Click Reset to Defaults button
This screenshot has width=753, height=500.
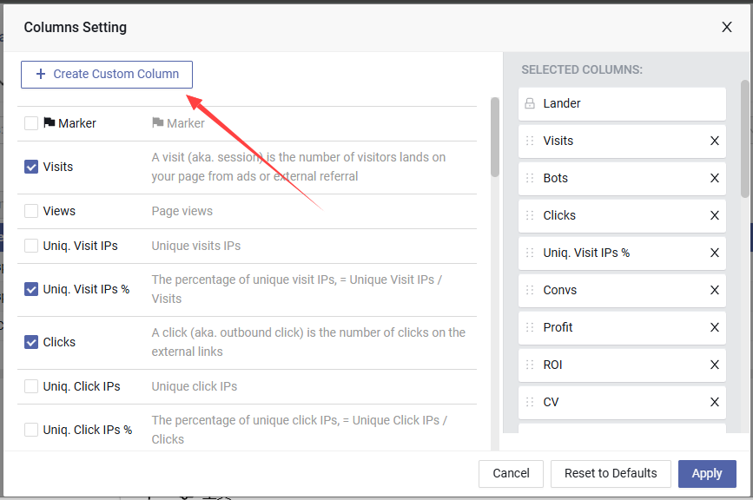(x=611, y=473)
